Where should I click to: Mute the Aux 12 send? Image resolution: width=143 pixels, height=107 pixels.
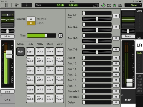(116, 74)
